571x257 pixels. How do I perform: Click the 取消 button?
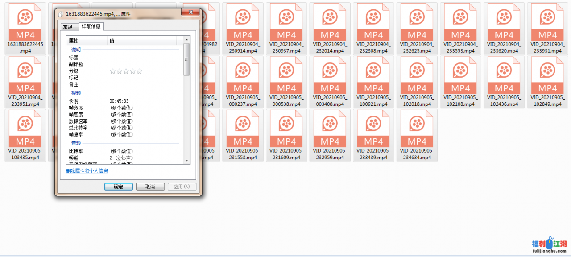150,187
